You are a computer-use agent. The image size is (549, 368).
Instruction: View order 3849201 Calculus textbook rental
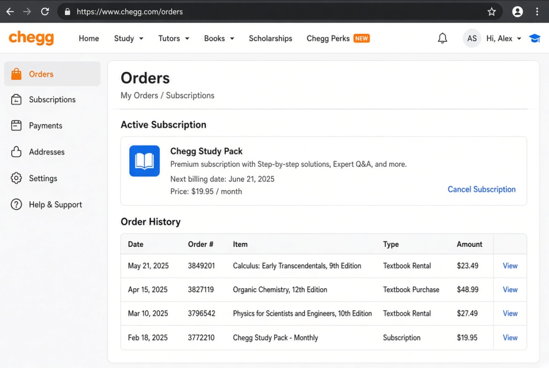(x=510, y=266)
